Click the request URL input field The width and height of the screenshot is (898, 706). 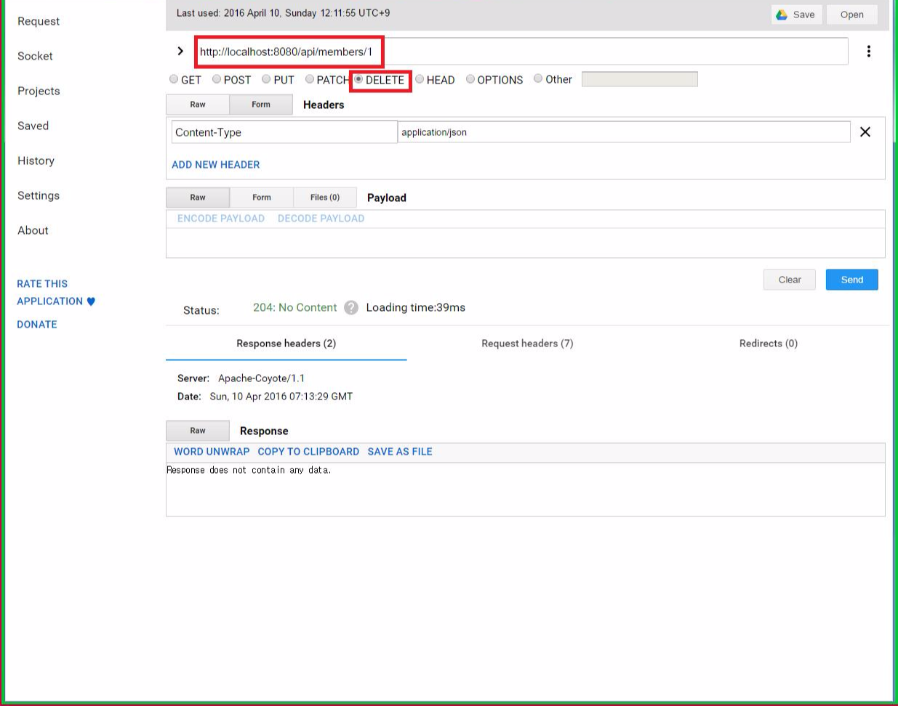[x=521, y=52]
